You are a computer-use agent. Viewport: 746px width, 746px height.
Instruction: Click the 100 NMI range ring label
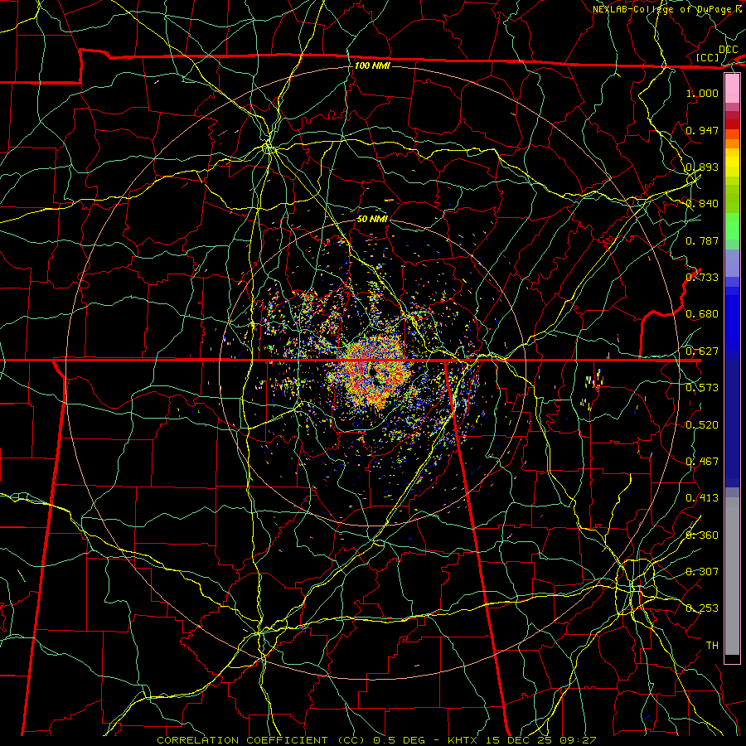point(372,65)
